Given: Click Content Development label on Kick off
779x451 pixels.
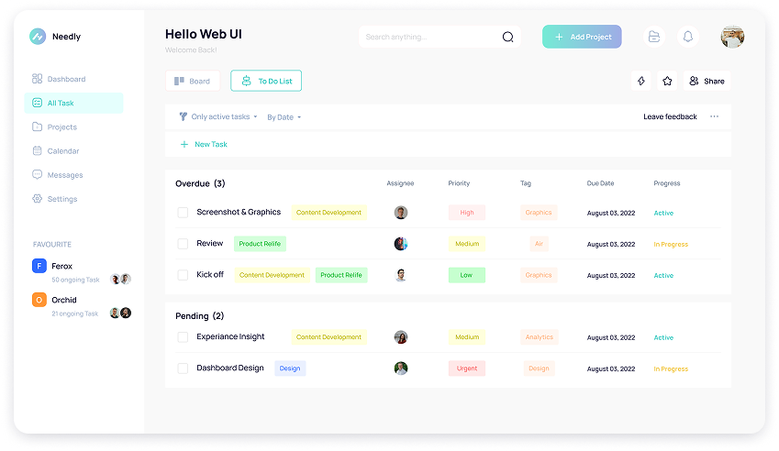Looking at the screenshot, I should coord(272,275).
